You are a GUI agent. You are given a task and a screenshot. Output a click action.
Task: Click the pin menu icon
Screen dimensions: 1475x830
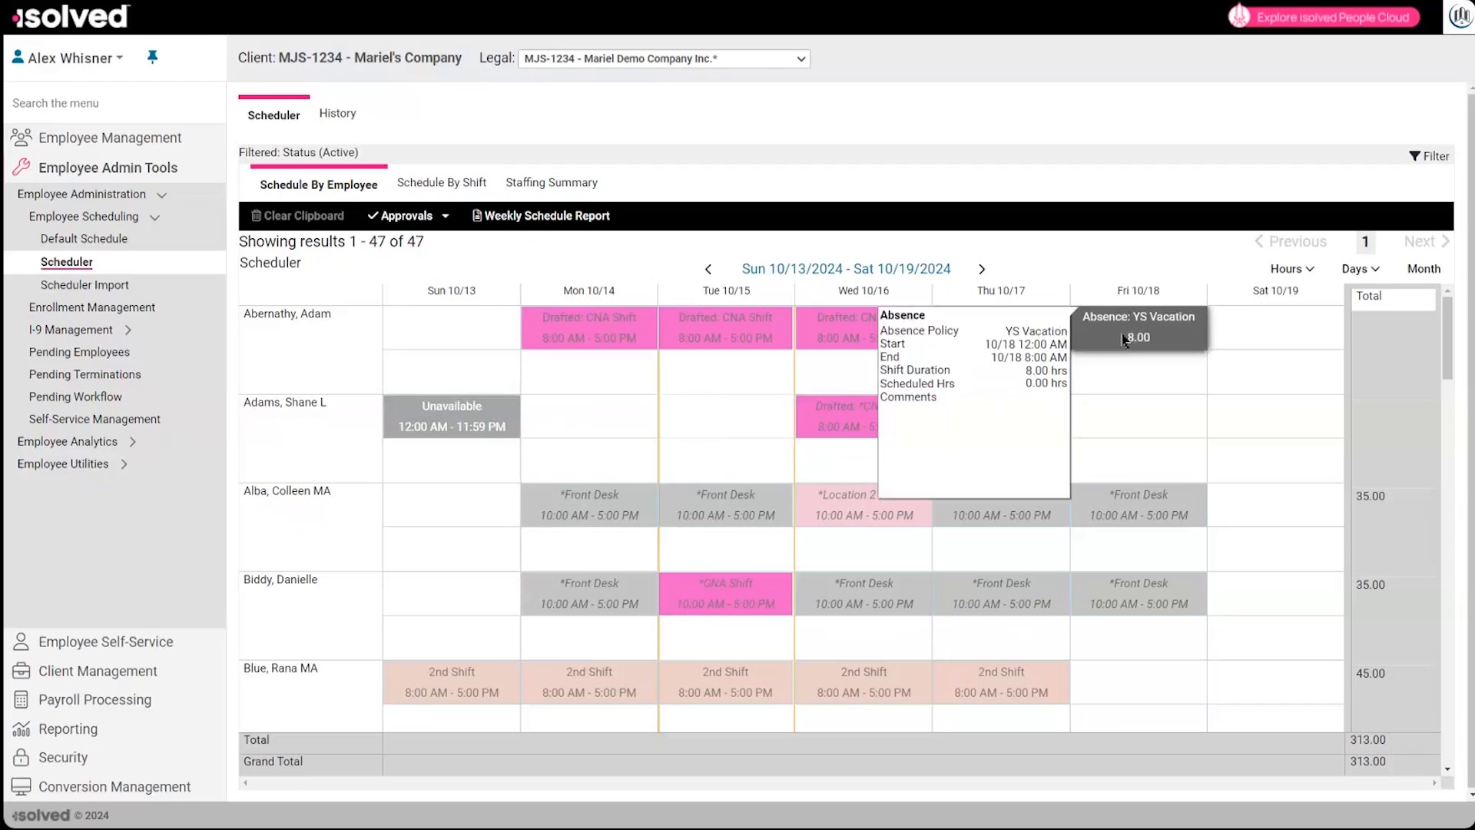152,57
